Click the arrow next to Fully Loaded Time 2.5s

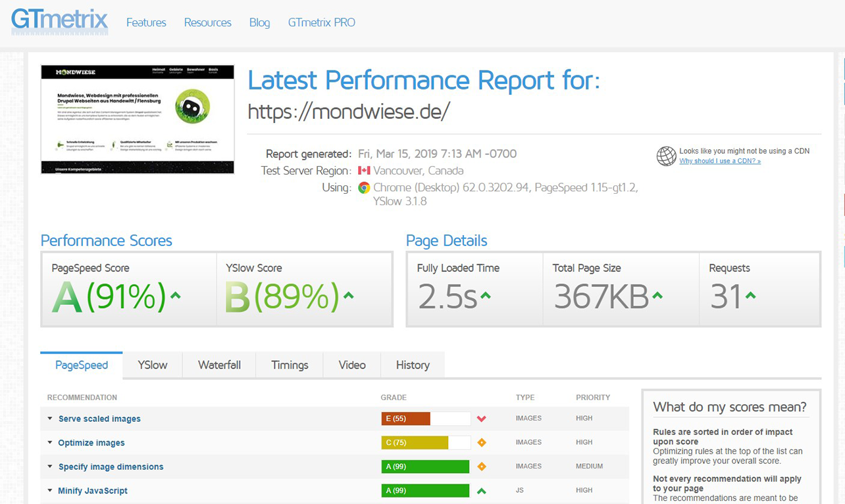click(486, 296)
